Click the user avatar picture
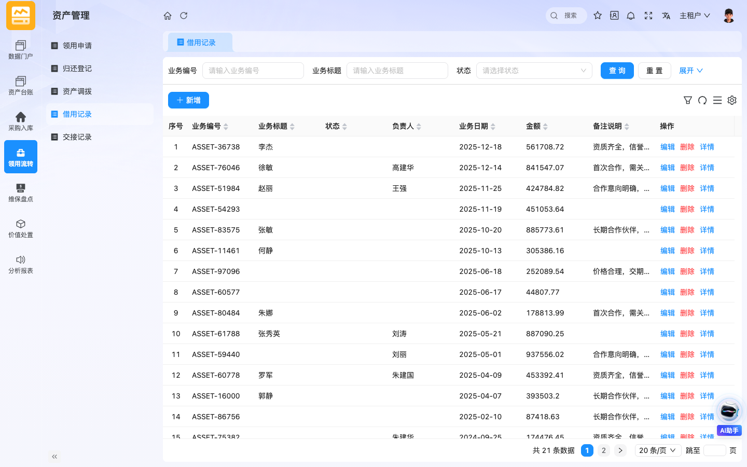Image resolution: width=747 pixels, height=467 pixels. (x=729, y=16)
